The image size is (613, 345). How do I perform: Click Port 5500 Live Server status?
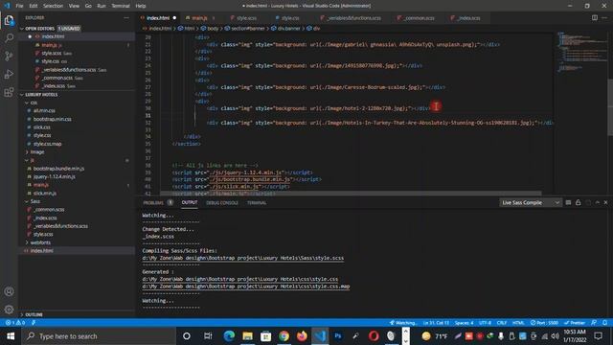(x=544, y=323)
